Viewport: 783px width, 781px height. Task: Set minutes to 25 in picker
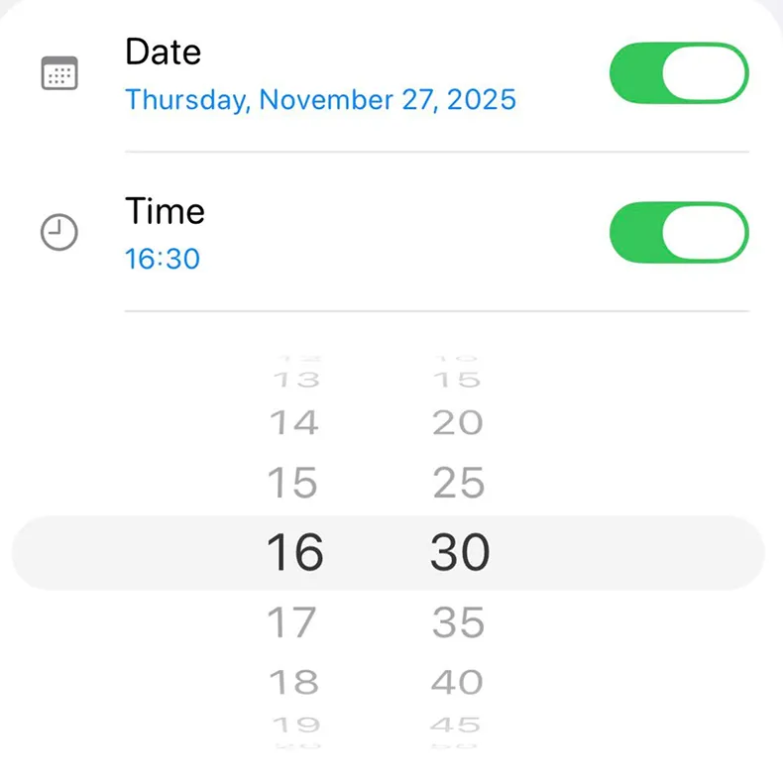click(459, 484)
